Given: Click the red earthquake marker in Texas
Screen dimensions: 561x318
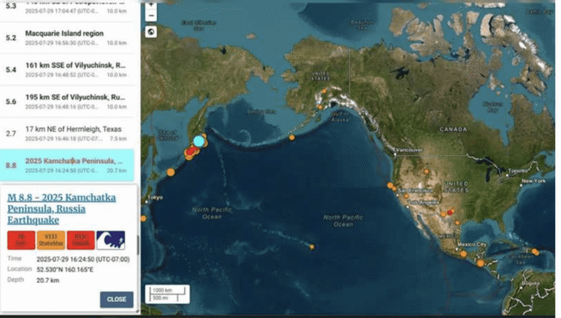Looking at the screenshot, I should pyautogui.click(x=450, y=213).
